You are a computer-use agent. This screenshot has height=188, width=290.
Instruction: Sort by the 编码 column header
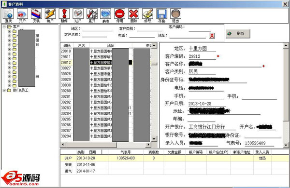tap(67, 45)
